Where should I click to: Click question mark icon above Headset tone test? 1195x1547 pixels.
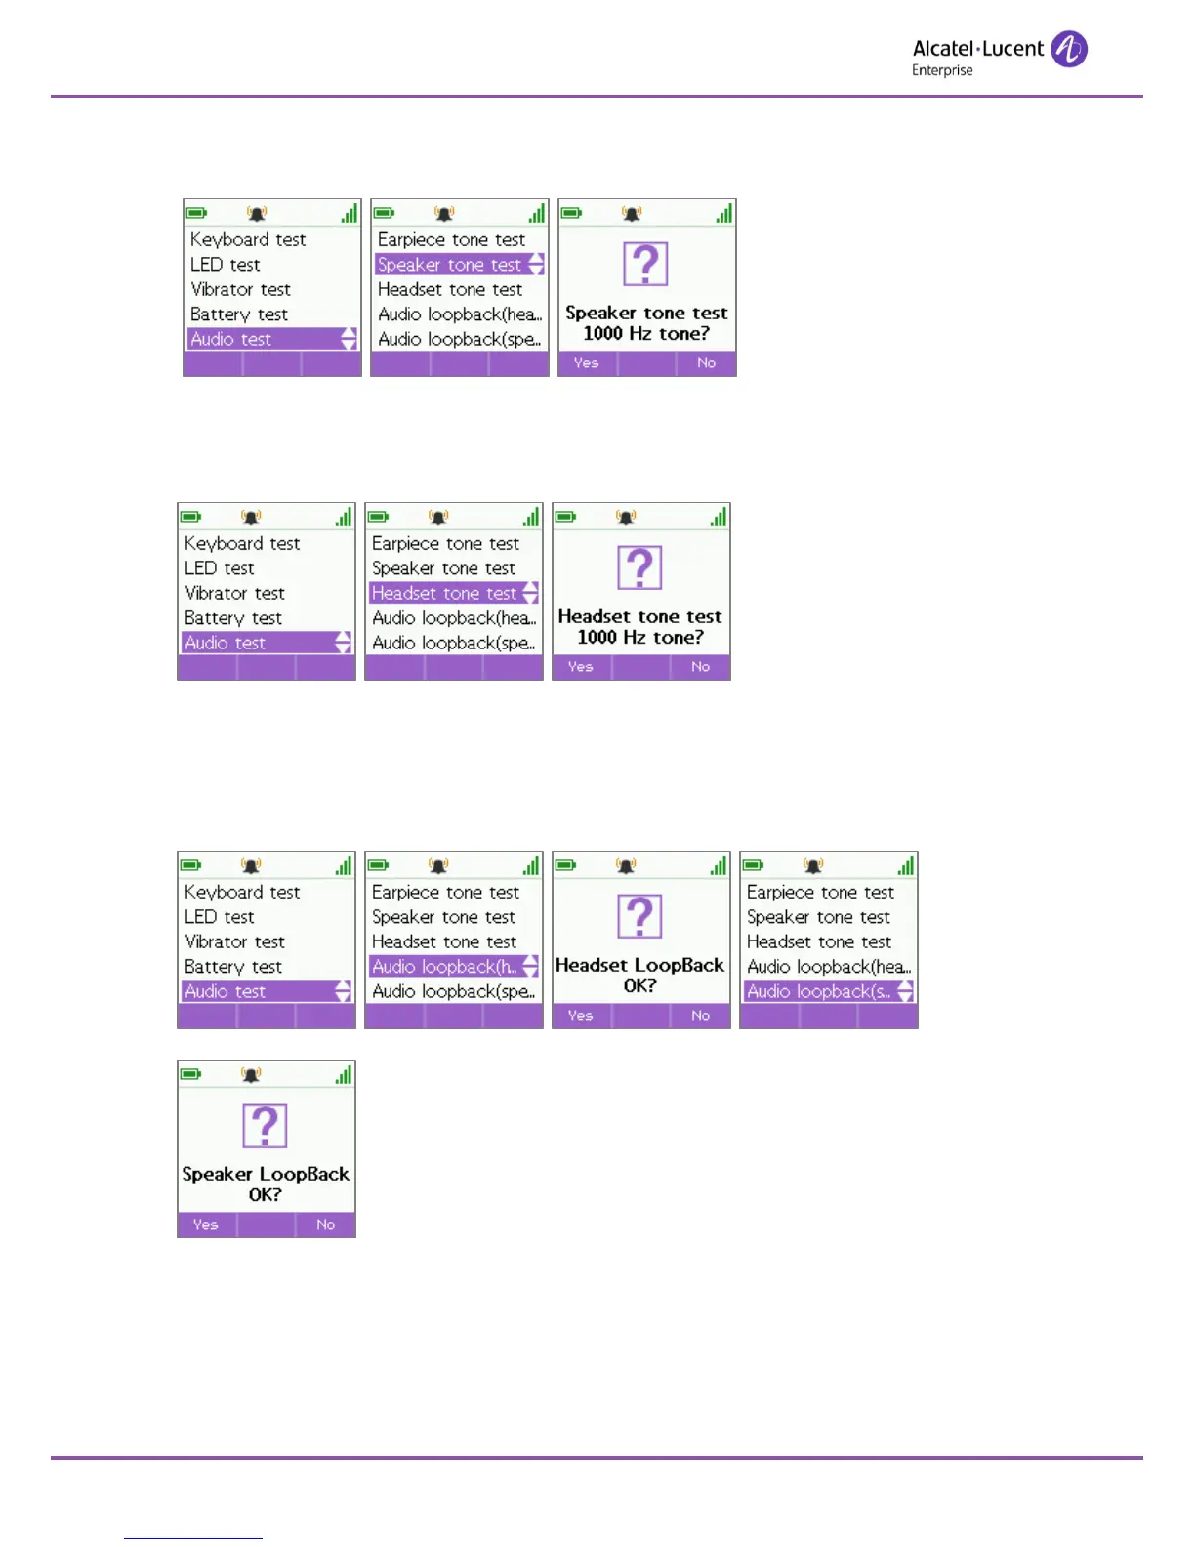[639, 567]
